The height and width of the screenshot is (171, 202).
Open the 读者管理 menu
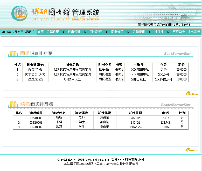pyautogui.click(x=74, y=32)
